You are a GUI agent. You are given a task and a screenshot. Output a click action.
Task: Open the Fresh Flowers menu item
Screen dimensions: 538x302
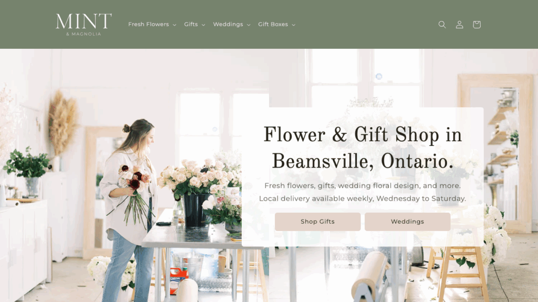point(149,24)
